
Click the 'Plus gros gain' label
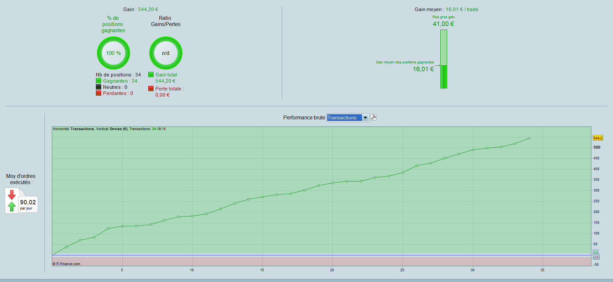(443, 17)
